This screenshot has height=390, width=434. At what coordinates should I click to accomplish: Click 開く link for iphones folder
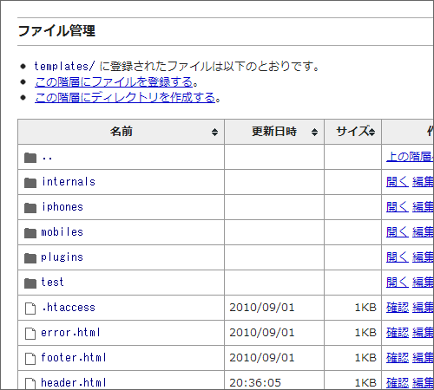coord(398,207)
